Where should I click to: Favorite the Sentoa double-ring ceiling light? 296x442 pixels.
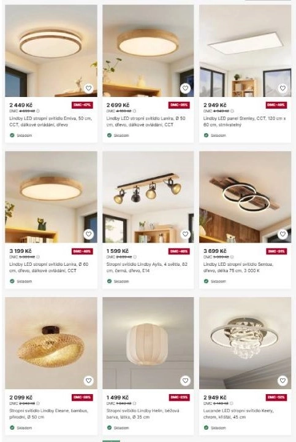283,234
